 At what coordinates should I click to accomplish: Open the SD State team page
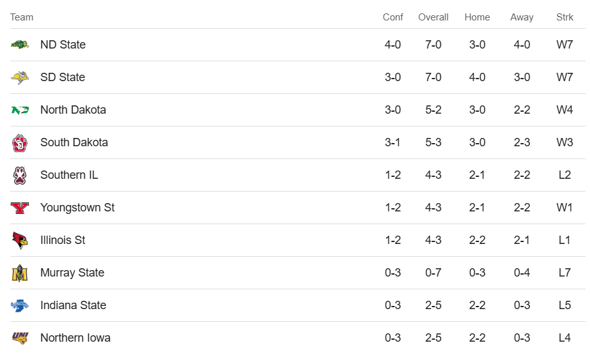pos(63,77)
